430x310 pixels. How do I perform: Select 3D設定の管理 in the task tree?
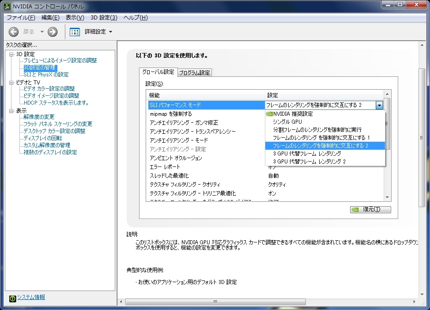coord(40,68)
